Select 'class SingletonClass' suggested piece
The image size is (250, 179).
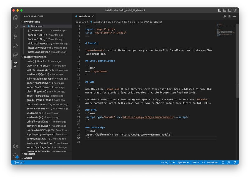pyautogui.click(x=47, y=91)
